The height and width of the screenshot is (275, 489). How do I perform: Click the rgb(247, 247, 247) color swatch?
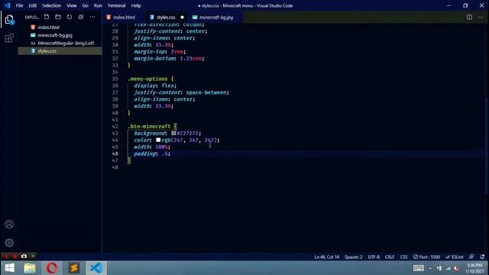click(158, 140)
